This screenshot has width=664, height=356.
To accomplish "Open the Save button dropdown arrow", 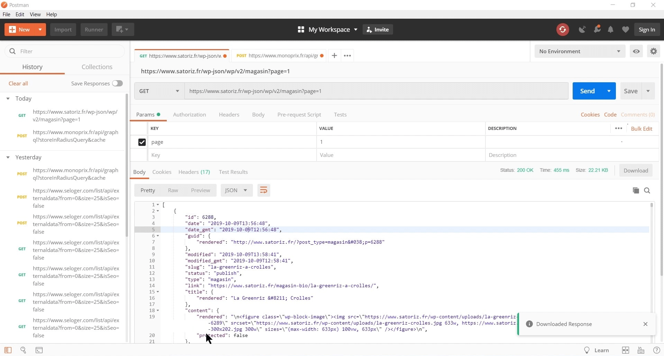I will pyautogui.click(x=648, y=91).
